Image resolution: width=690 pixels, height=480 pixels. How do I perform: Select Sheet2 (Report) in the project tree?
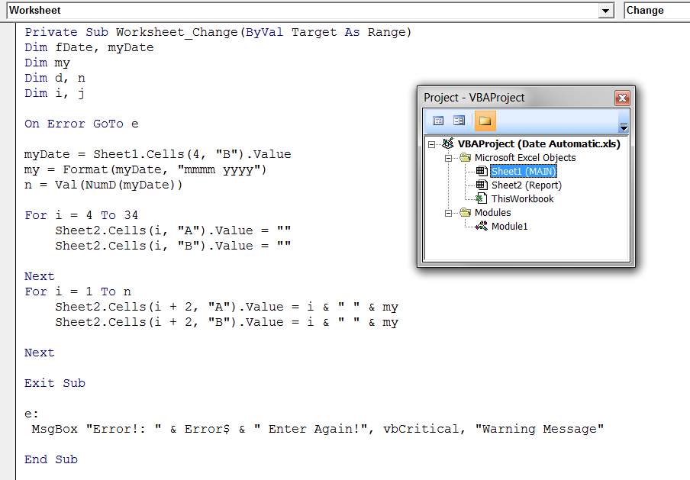526,185
